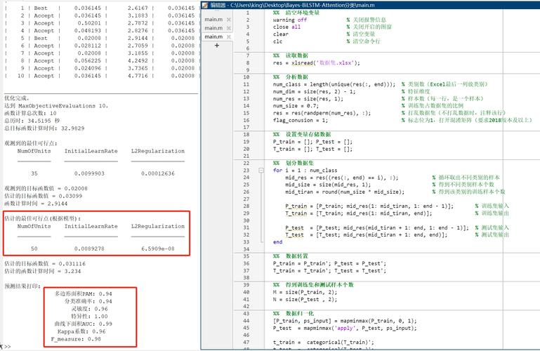Set breakpoint on line number 7
The height and width of the screenshot is (351, 540).
247,62
